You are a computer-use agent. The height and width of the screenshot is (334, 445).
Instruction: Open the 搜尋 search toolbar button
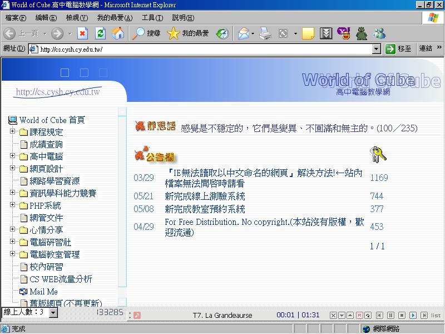click(x=146, y=34)
